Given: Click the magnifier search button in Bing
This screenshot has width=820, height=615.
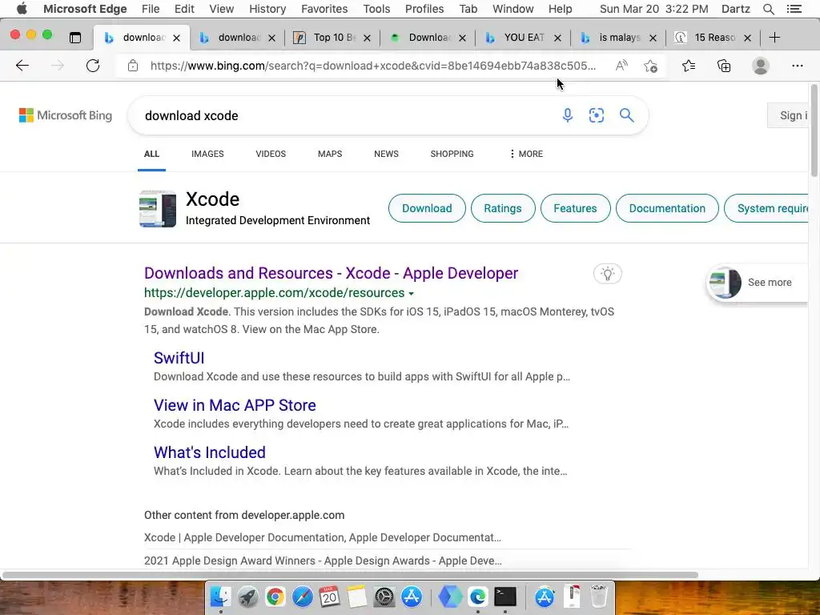Looking at the screenshot, I should click(x=626, y=115).
